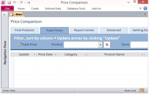Image resolution: width=149 pixels, height=94 pixels.
Task: Click the window resize grip icon
Action: click(146, 92)
